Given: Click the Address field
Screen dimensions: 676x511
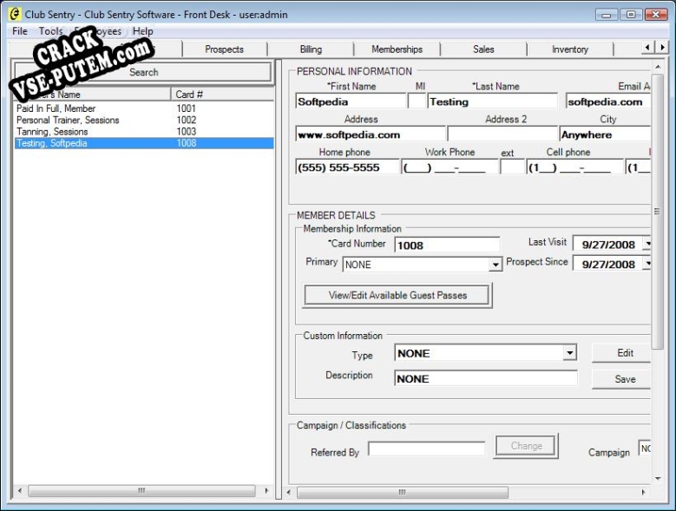Looking at the screenshot, I should pos(371,134).
